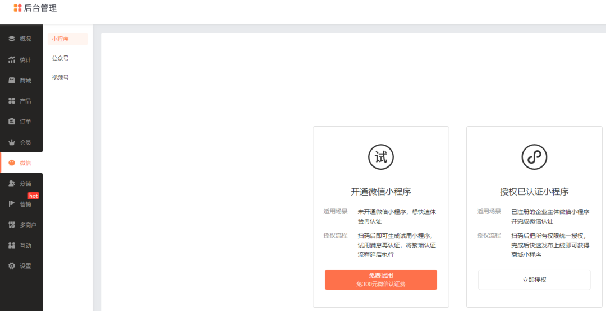The image size is (606, 311).
Task: Open the 多商户 menu label
Action: pyautogui.click(x=28, y=225)
